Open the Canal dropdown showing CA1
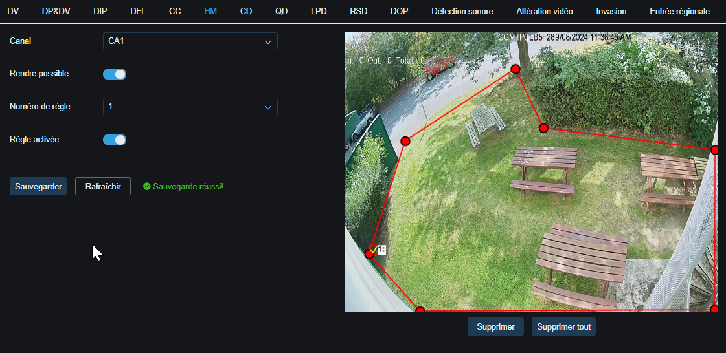The image size is (726, 353). click(x=190, y=41)
